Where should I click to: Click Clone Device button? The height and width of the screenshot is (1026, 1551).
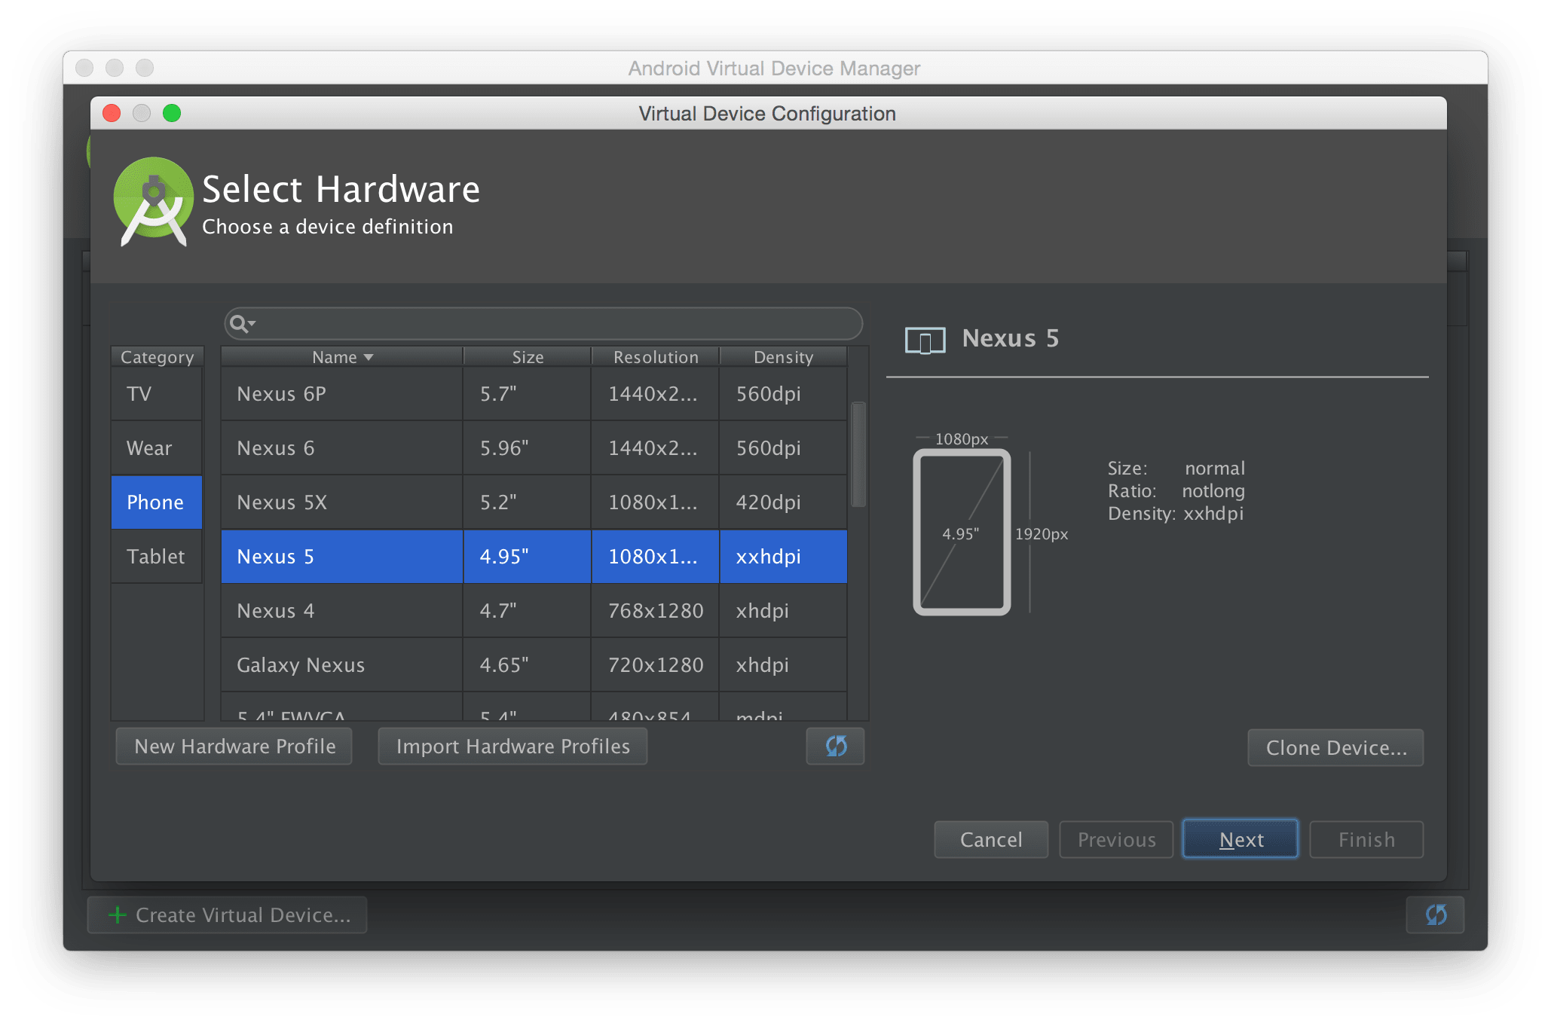point(1335,748)
